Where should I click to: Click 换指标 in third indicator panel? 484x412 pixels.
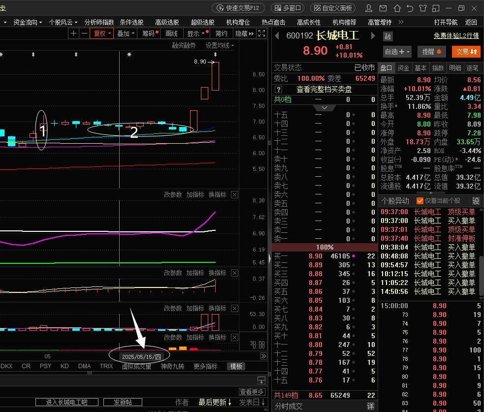click(217, 308)
